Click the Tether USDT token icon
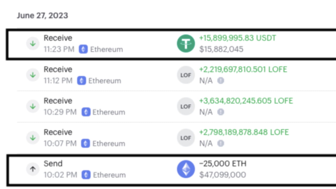 [186, 44]
